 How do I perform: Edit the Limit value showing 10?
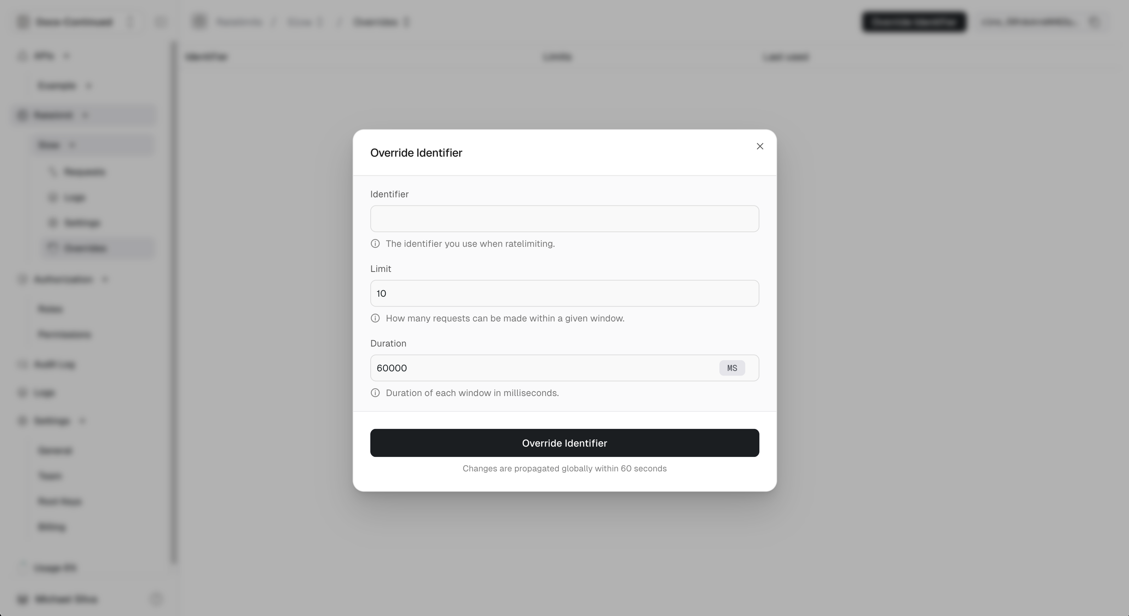coord(564,293)
